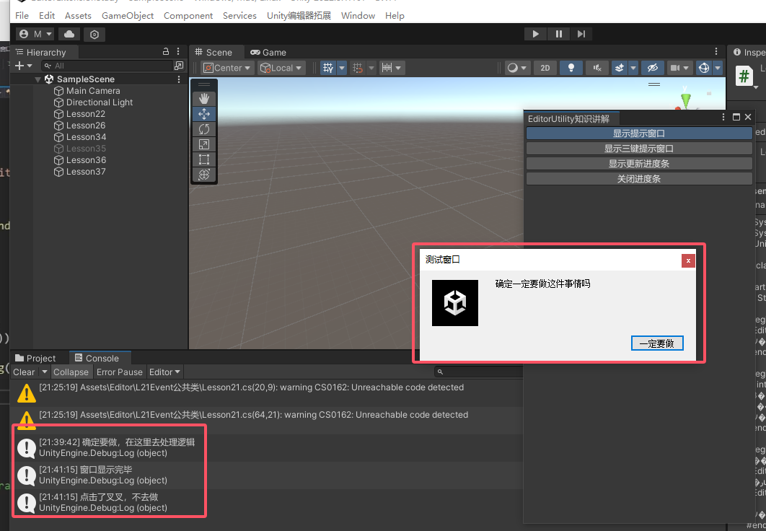The width and height of the screenshot is (766, 531).
Task: Toggle scene lighting bulb
Action: click(x=571, y=68)
